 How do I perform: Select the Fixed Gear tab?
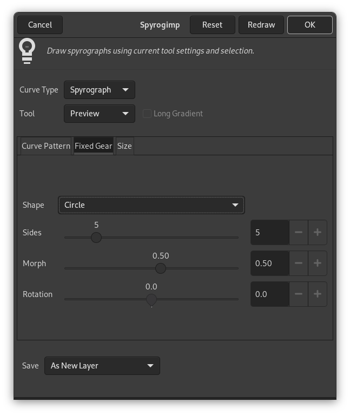point(94,146)
